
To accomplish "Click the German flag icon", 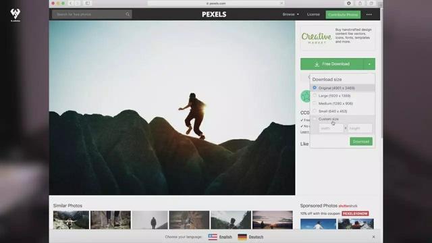I will tap(242, 237).
